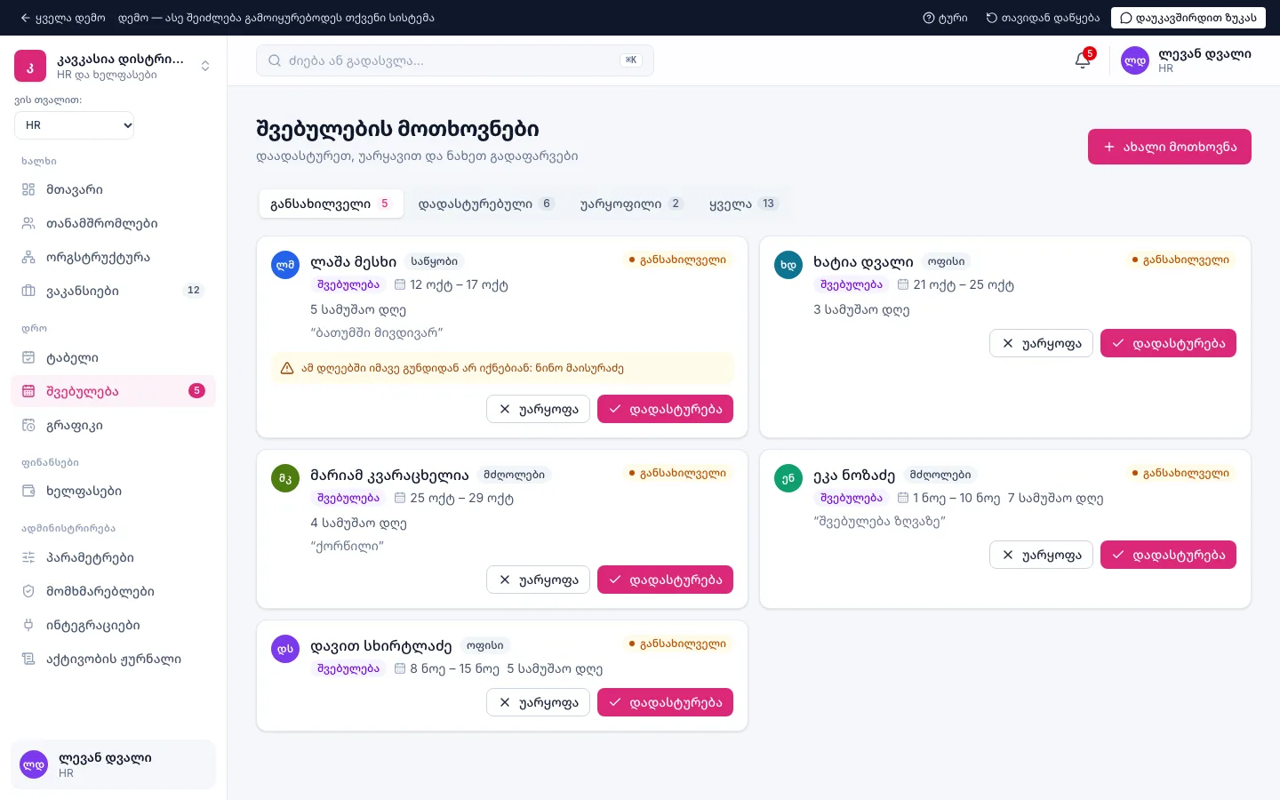Open მომხმარებლები users page
The height and width of the screenshot is (800, 1280).
click(113, 591)
